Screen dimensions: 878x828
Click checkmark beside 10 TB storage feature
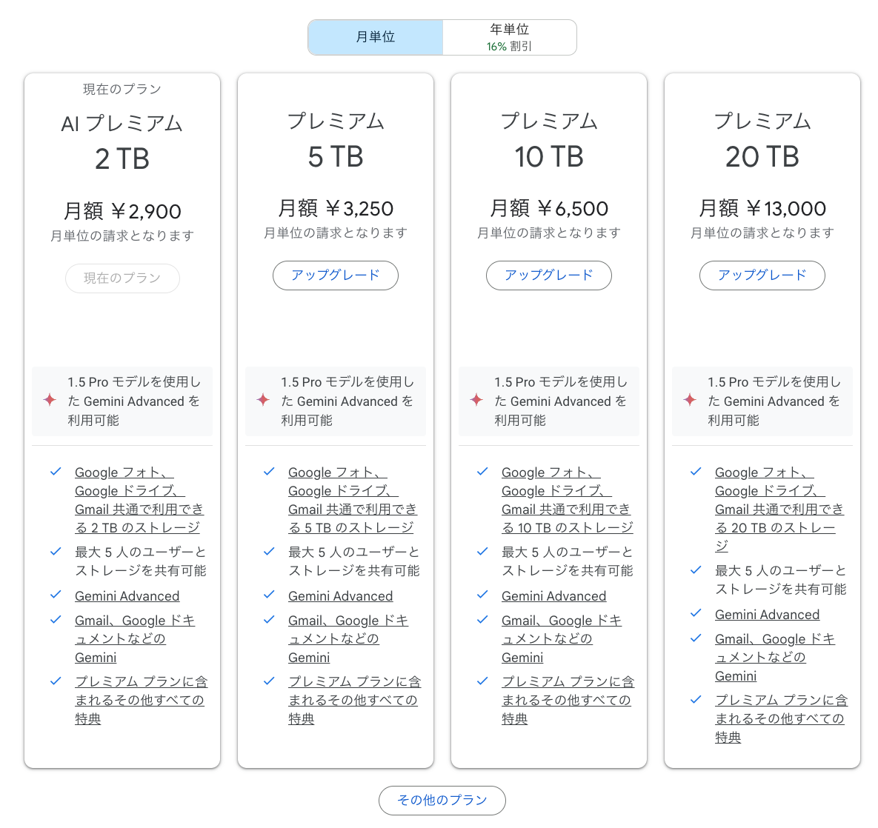(x=482, y=472)
